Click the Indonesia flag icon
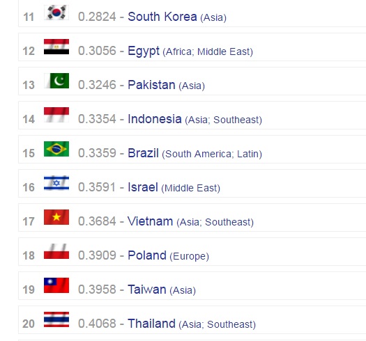The image size is (366, 341). (x=56, y=115)
